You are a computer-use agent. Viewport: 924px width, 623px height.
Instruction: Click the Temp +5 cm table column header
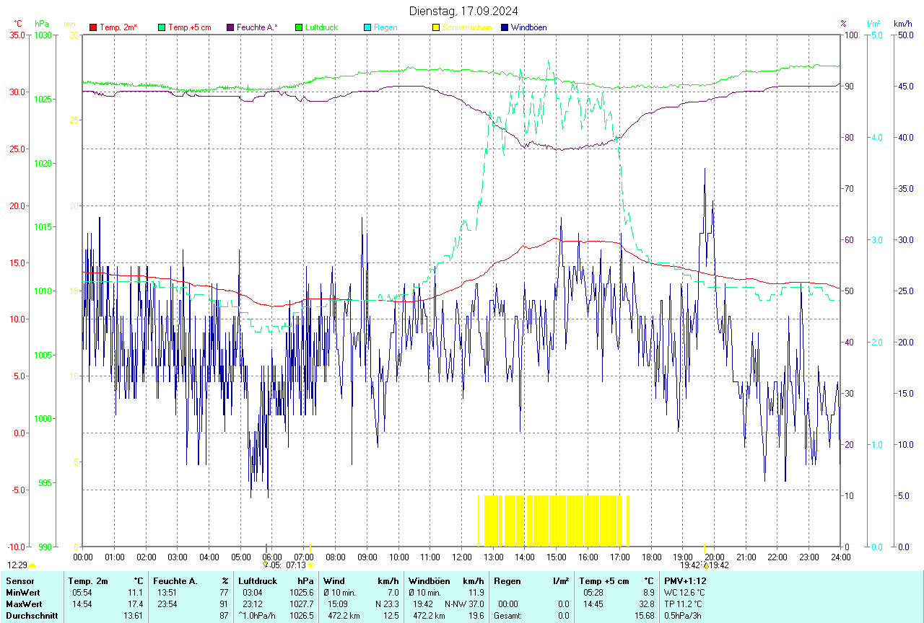point(604,581)
